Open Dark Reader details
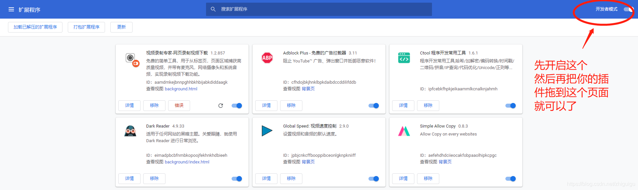The height and width of the screenshot is (190, 638). click(x=129, y=179)
